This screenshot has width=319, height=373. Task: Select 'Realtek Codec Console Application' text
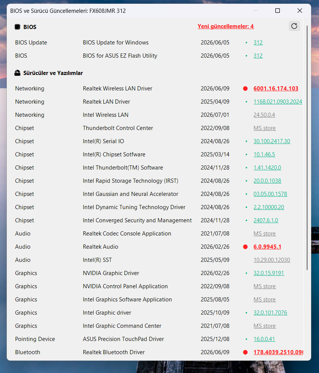(127, 234)
